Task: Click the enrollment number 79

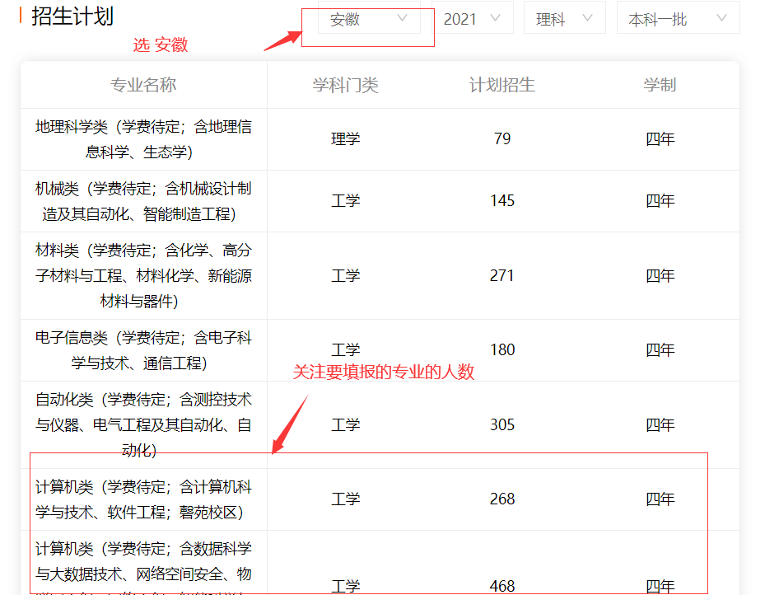Action: point(502,139)
